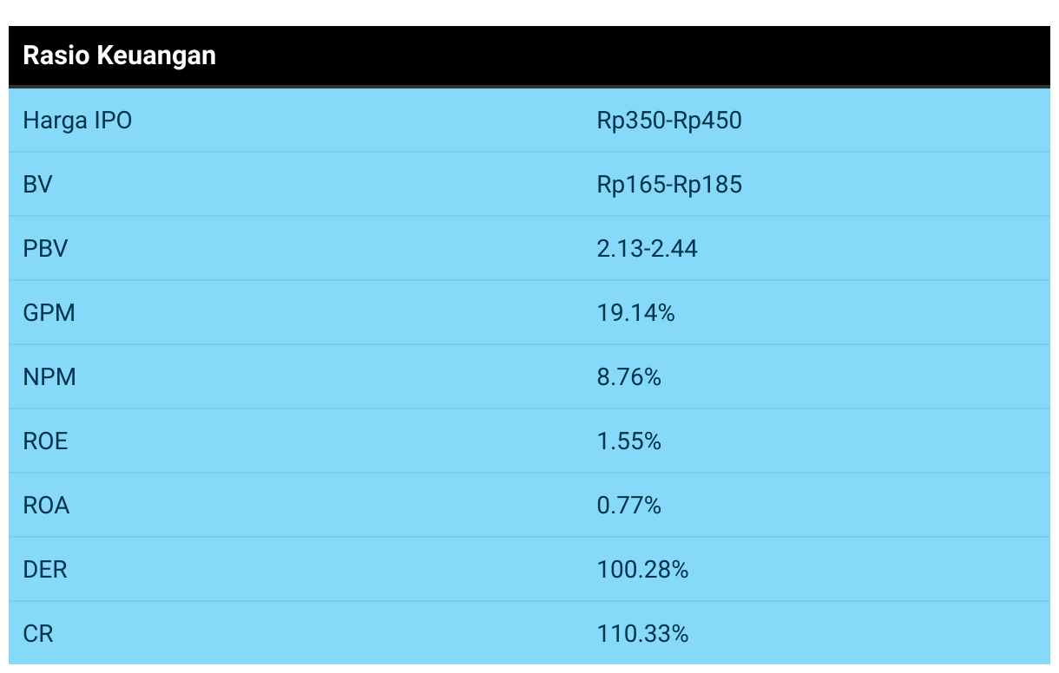Click the Rp165-Rp185 book value
Viewport: 1059px width, 673px height.
(x=669, y=185)
